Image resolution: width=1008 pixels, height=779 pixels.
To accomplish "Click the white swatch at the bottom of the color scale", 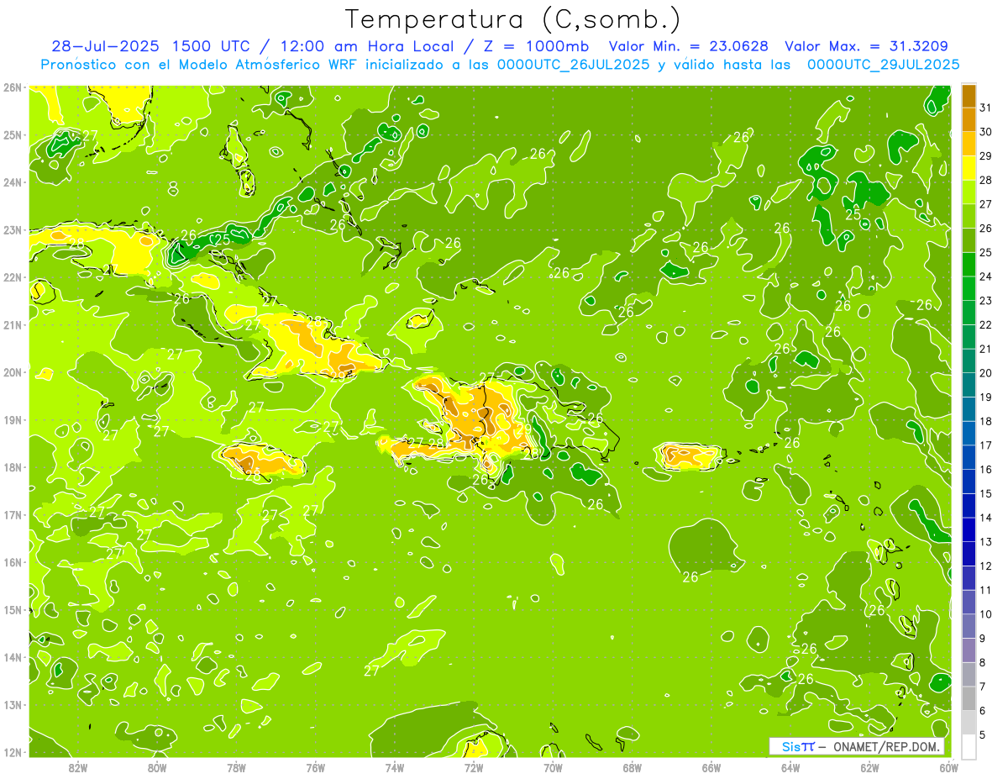I will (969, 746).
